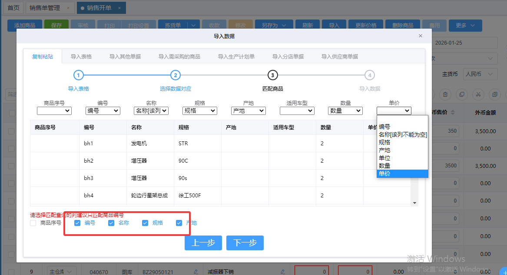Screen dimensions: 507x275
Task: Uncheck the 规格 checkbox
Action: click(x=145, y=223)
